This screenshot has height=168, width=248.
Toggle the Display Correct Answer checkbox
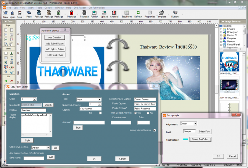coord(155,130)
